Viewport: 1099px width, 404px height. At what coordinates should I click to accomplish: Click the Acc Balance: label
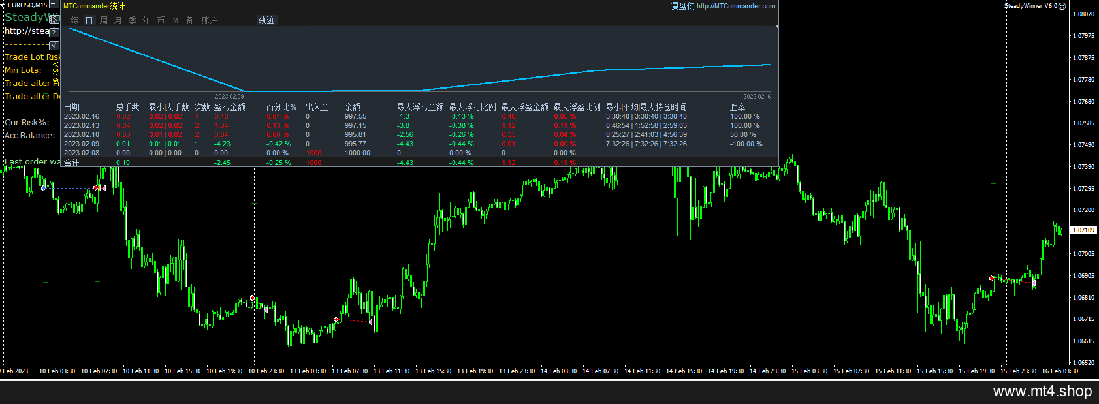coord(30,135)
